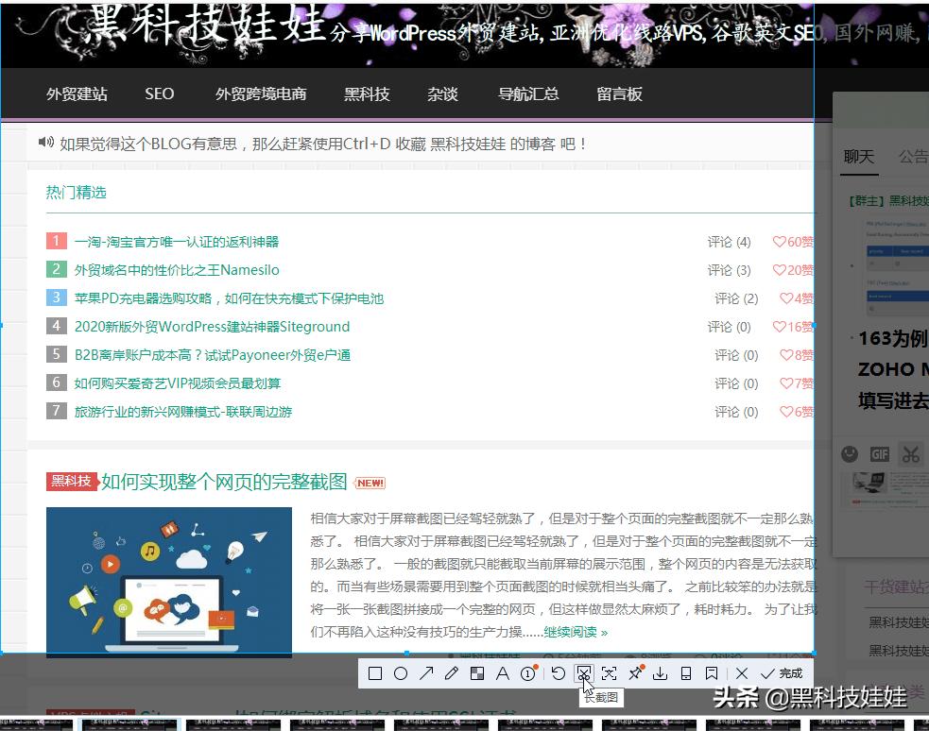This screenshot has height=731, width=929.
Task: Select the mosaic blur tool
Action: point(477,673)
